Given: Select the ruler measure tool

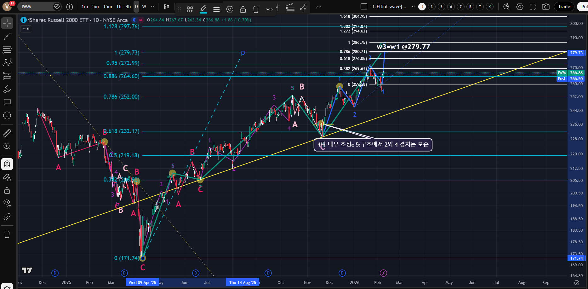Looking at the screenshot, I should (7, 133).
